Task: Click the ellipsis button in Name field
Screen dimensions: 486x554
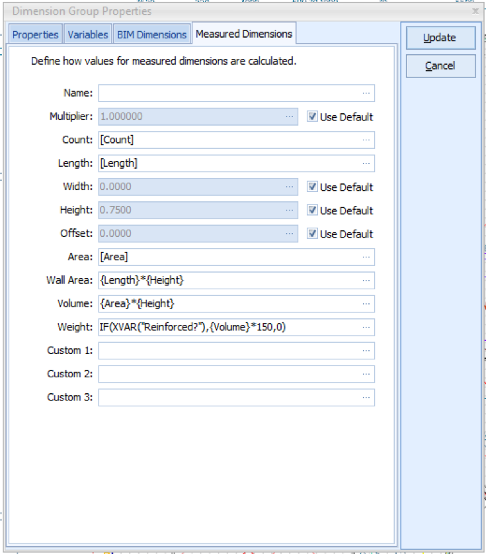Action: coord(366,93)
